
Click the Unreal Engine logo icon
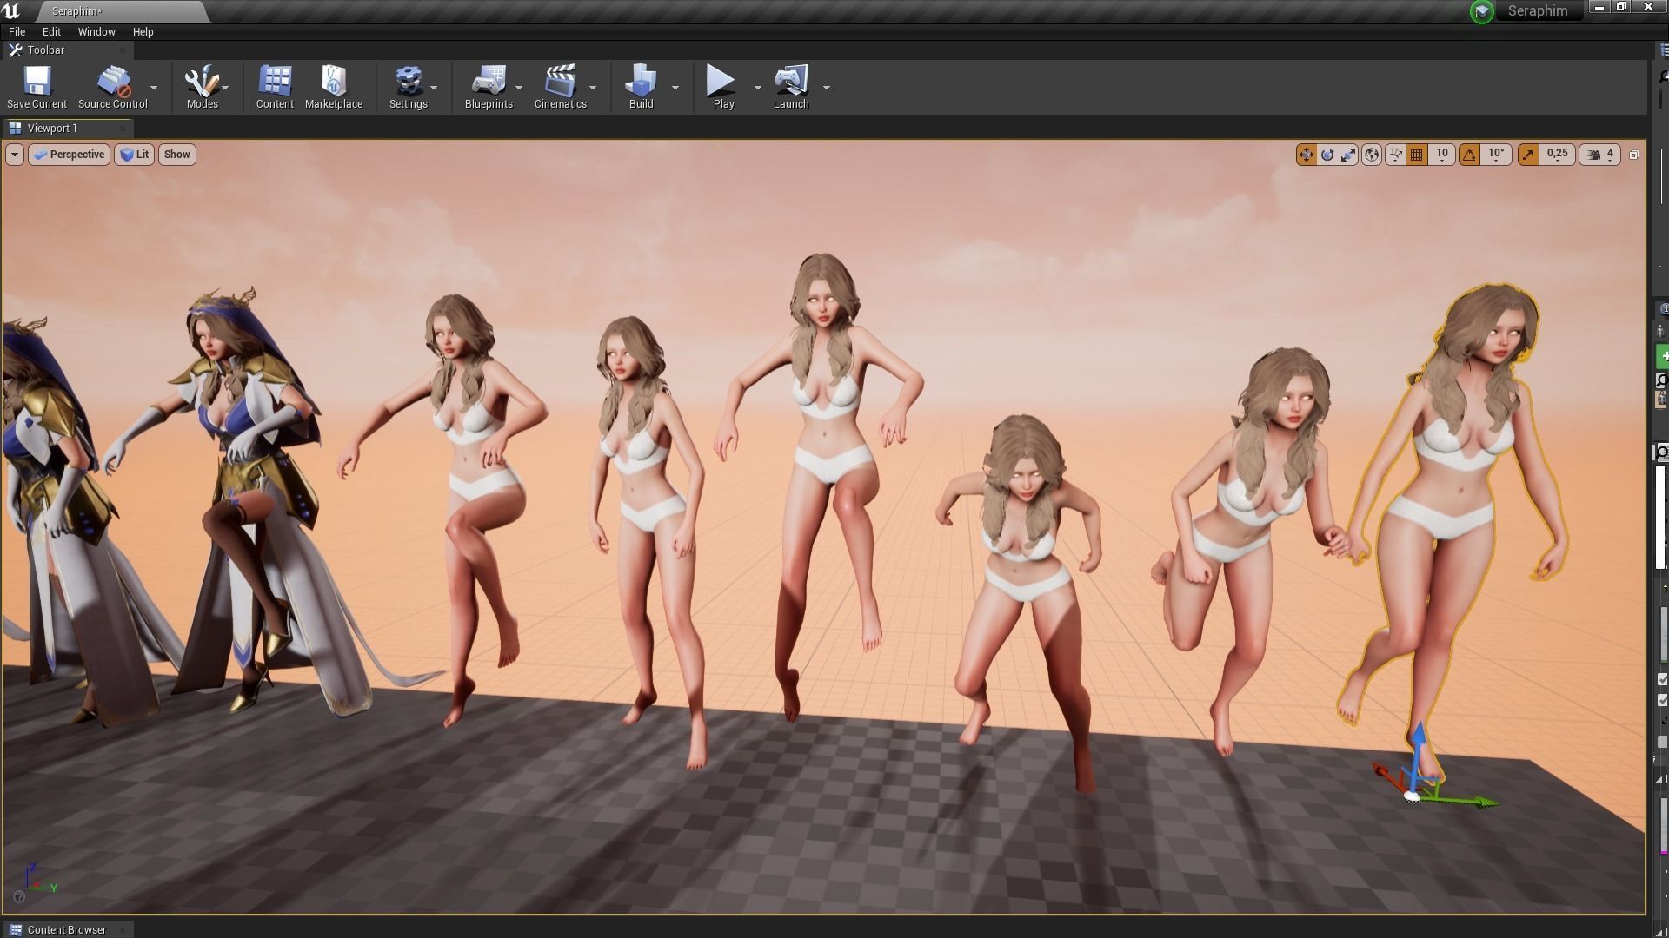tap(12, 11)
